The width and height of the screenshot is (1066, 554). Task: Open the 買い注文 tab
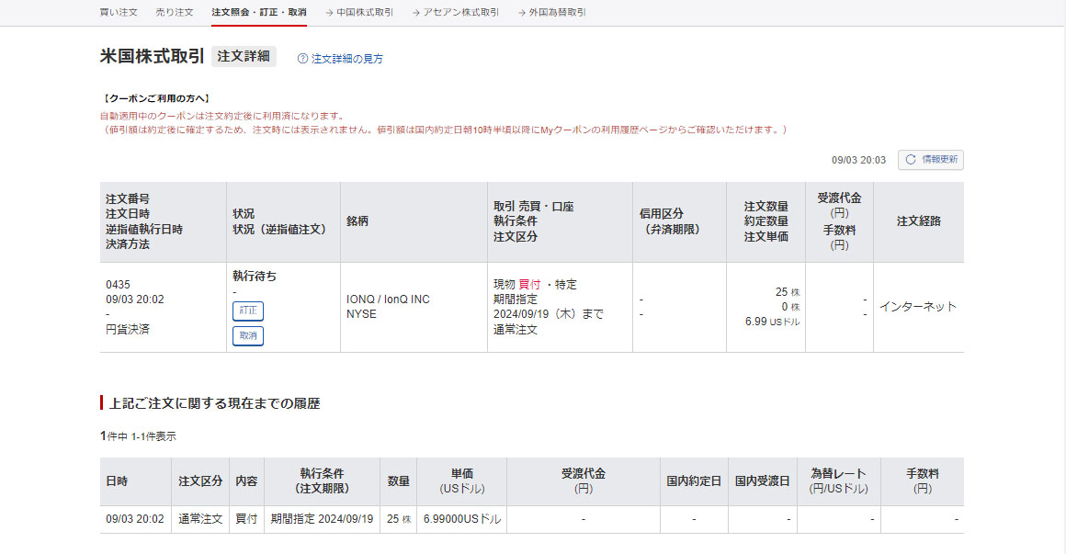[x=119, y=13]
